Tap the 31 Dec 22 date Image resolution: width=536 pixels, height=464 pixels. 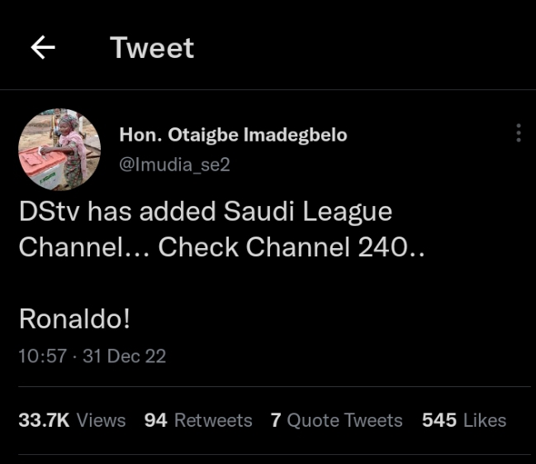124,356
